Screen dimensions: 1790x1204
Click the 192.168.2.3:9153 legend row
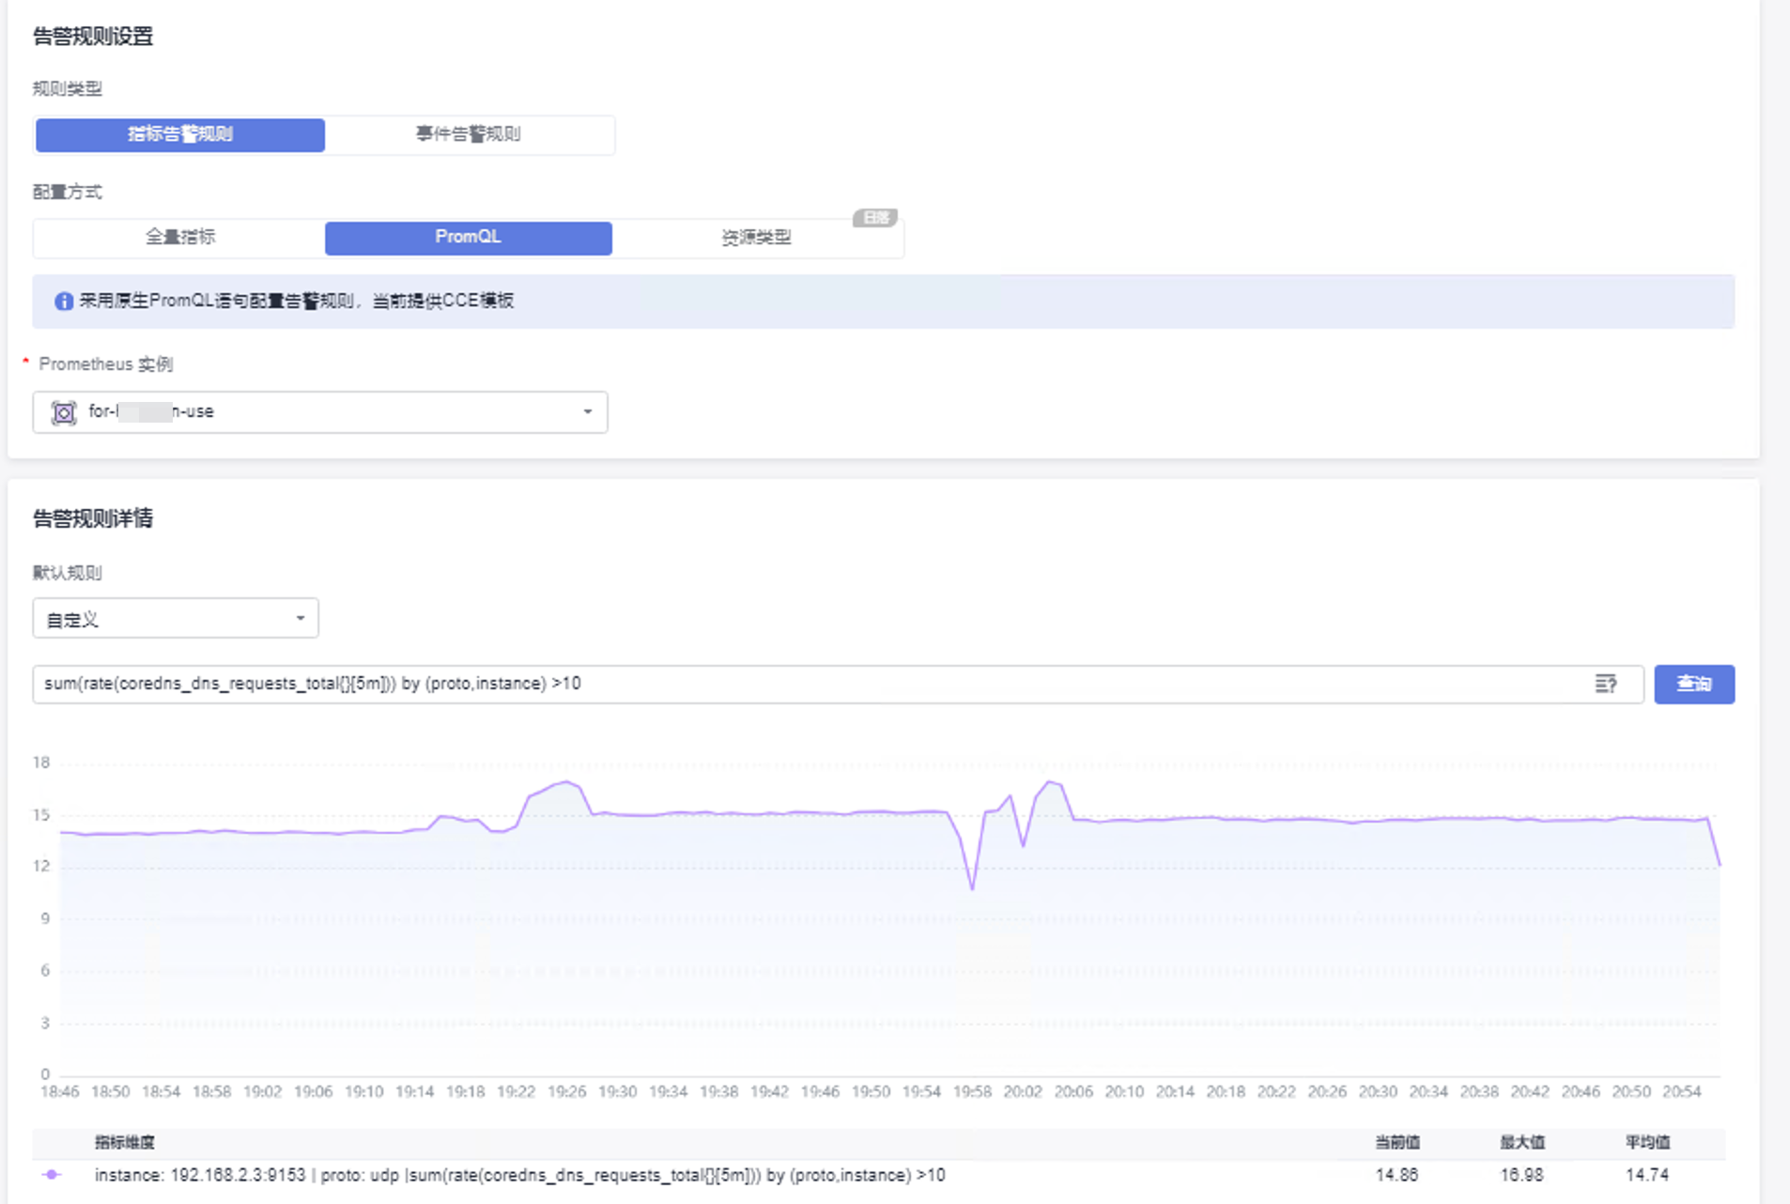pyautogui.click(x=519, y=1175)
